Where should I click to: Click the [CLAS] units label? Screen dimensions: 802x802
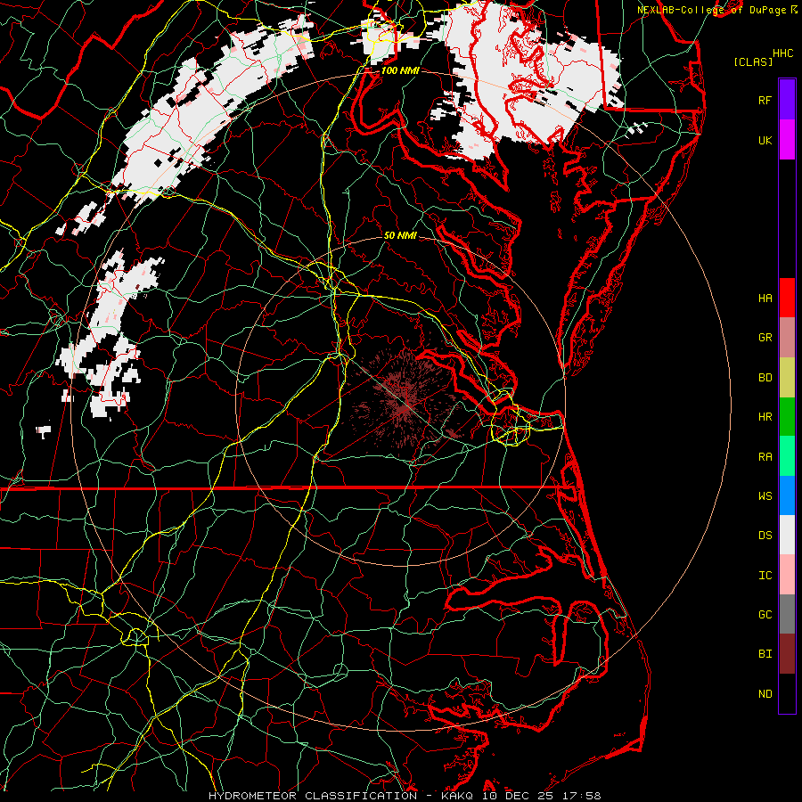[x=753, y=61]
